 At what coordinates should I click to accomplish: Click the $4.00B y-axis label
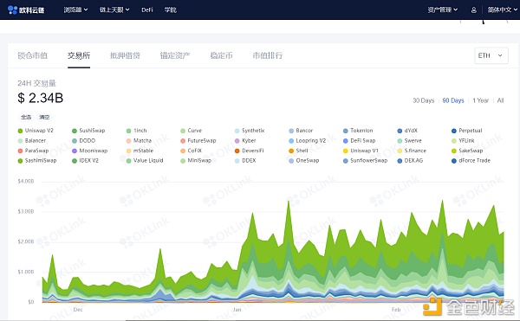[26, 182]
